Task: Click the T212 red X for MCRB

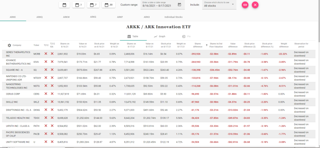Action: click(46, 54)
